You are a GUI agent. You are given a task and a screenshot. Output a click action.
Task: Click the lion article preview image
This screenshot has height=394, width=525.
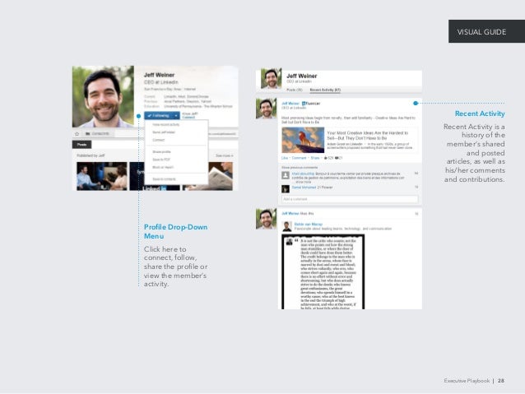click(303, 140)
